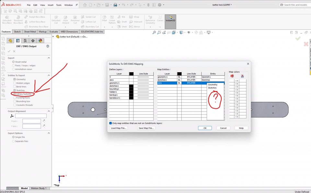Click the Rebuild traffic-light icon
This screenshot has width=311, height=193.
tap(148, 5)
